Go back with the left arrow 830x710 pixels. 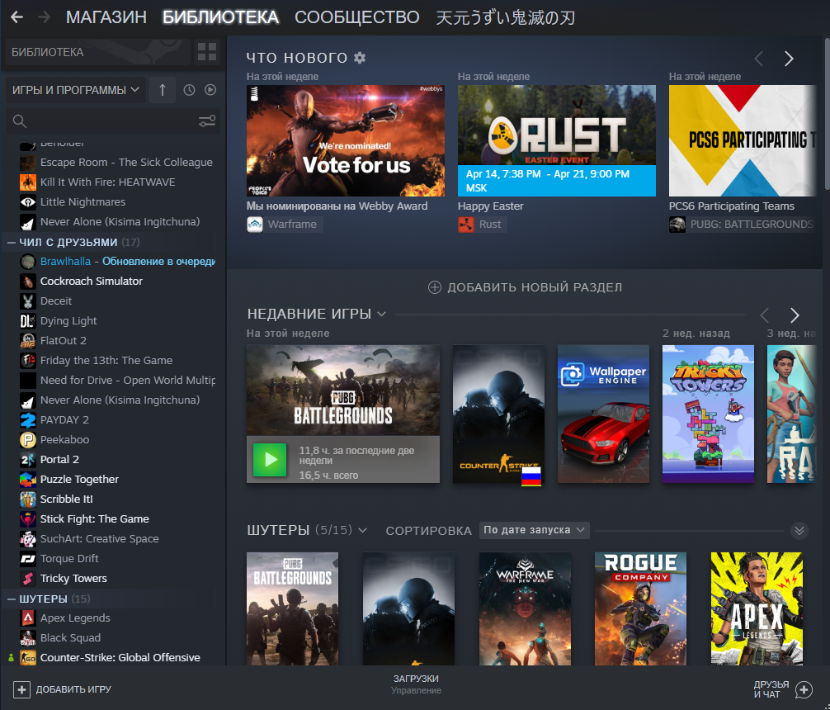coord(17,17)
